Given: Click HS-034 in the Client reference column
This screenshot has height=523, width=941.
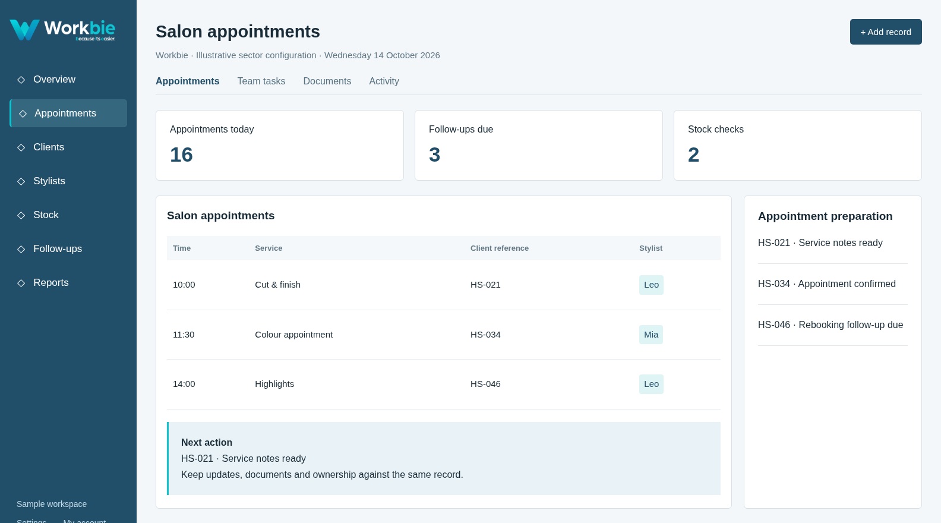Looking at the screenshot, I should tap(485, 335).
